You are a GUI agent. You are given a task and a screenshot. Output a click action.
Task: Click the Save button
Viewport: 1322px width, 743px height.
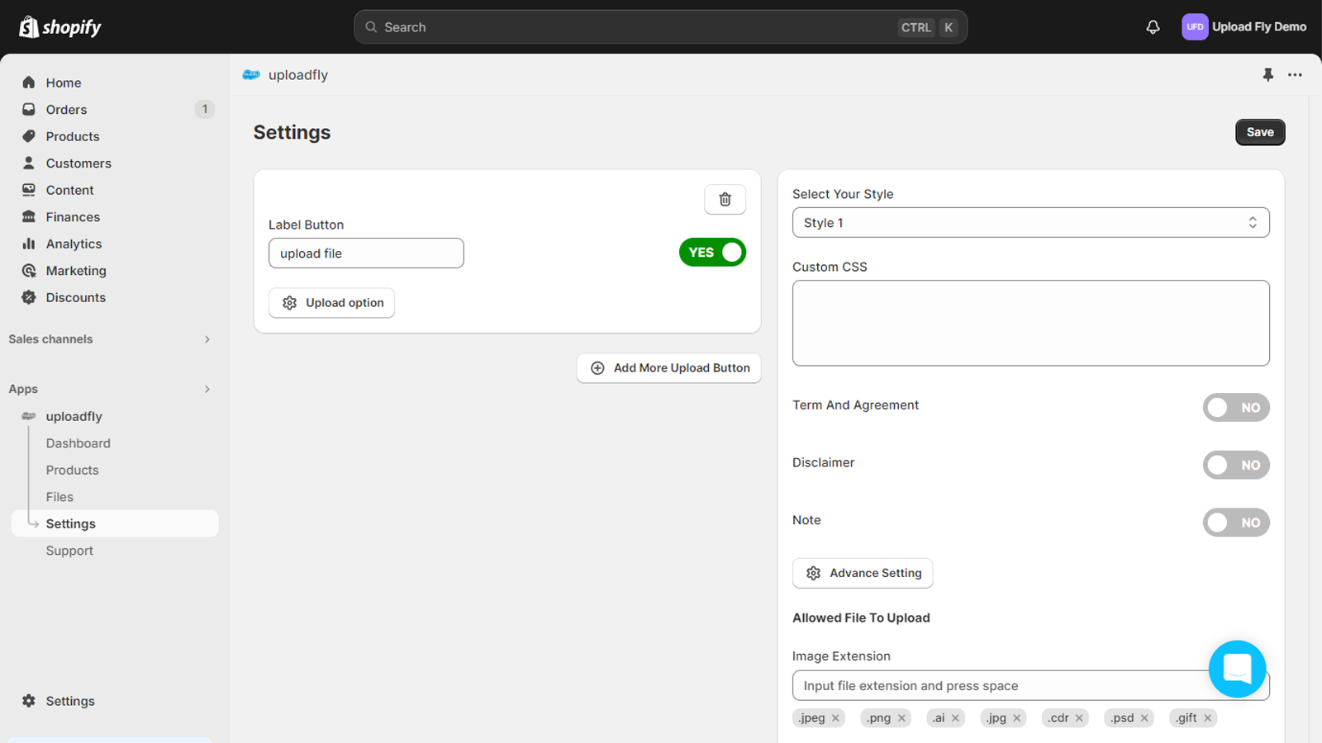click(1259, 132)
